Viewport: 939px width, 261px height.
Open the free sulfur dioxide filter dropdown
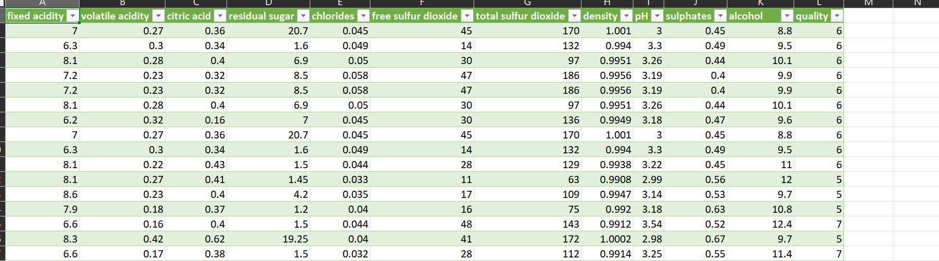pyautogui.click(x=467, y=16)
